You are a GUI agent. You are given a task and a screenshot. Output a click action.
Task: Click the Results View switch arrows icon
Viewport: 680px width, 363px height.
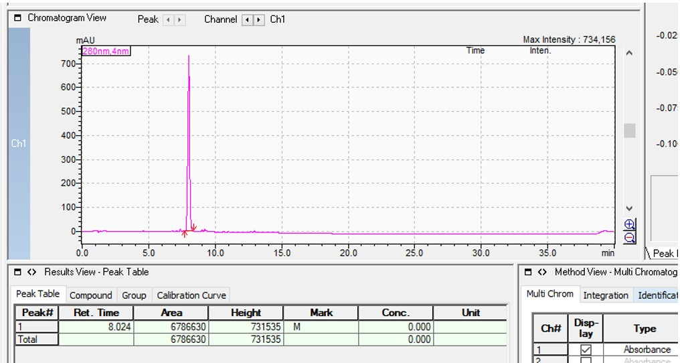point(32,272)
